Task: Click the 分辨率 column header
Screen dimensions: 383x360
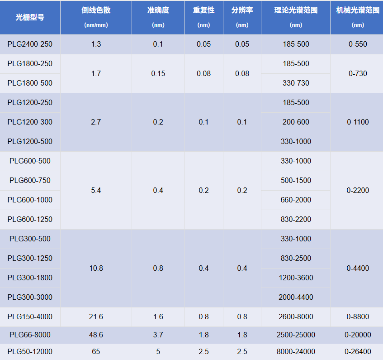Action: coord(242,17)
